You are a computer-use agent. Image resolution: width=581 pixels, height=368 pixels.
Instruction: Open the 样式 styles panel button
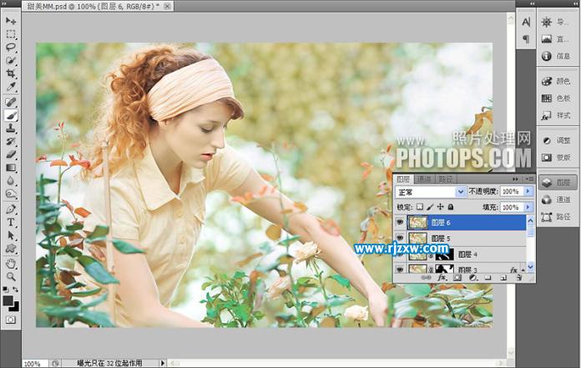(556, 115)
